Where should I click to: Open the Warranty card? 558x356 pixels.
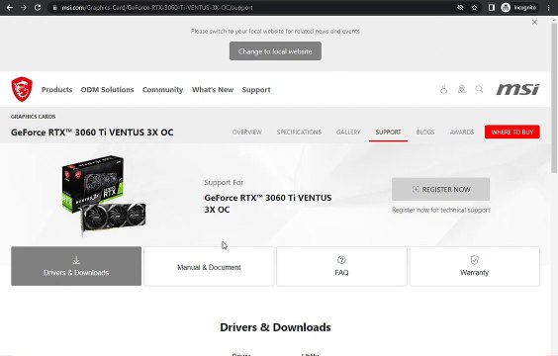click(x=474, y=266)
